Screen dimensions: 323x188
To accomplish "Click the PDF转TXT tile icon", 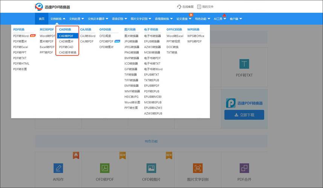I will click(x=244, y=64).
